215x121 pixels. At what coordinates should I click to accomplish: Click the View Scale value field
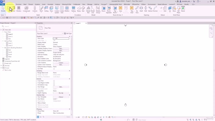[61, 38]
